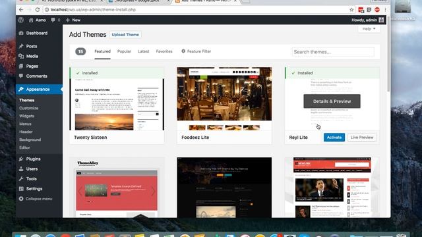
Task: Activate the Reyl Lite theme
Action: click(334, 138)
